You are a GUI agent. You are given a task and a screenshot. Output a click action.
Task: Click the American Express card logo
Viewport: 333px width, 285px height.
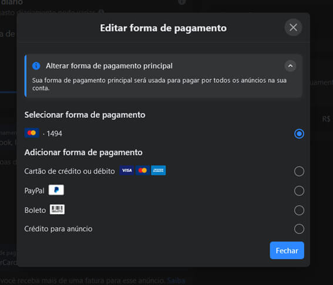point(159,171)
